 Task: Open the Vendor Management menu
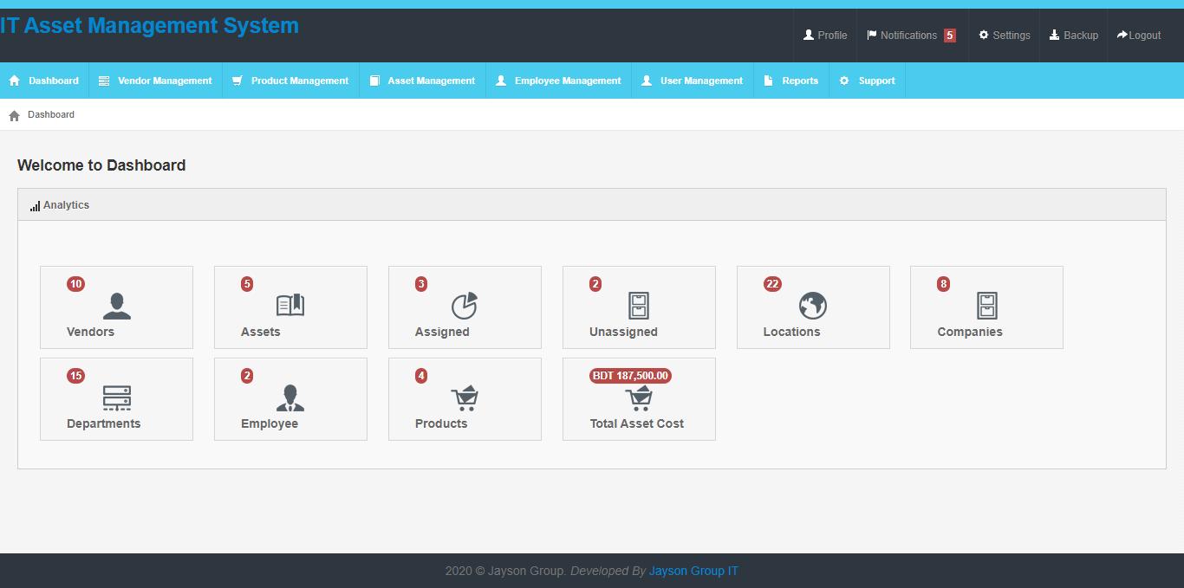pos(156,81)
